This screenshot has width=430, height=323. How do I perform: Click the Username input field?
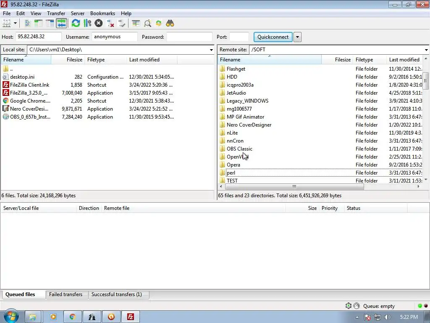(x=115, y=37)
